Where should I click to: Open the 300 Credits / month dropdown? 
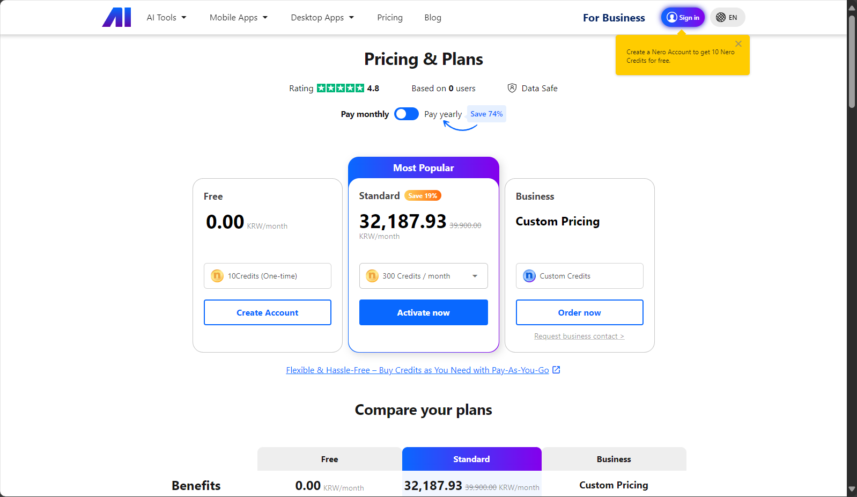pos(424,276)
